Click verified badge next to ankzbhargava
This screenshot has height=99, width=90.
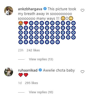(x=45, y=9)
